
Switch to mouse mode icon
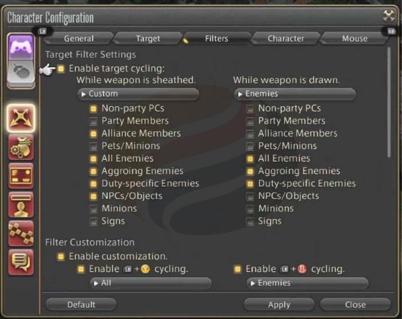pyautogui.click(x=21, y=72)
